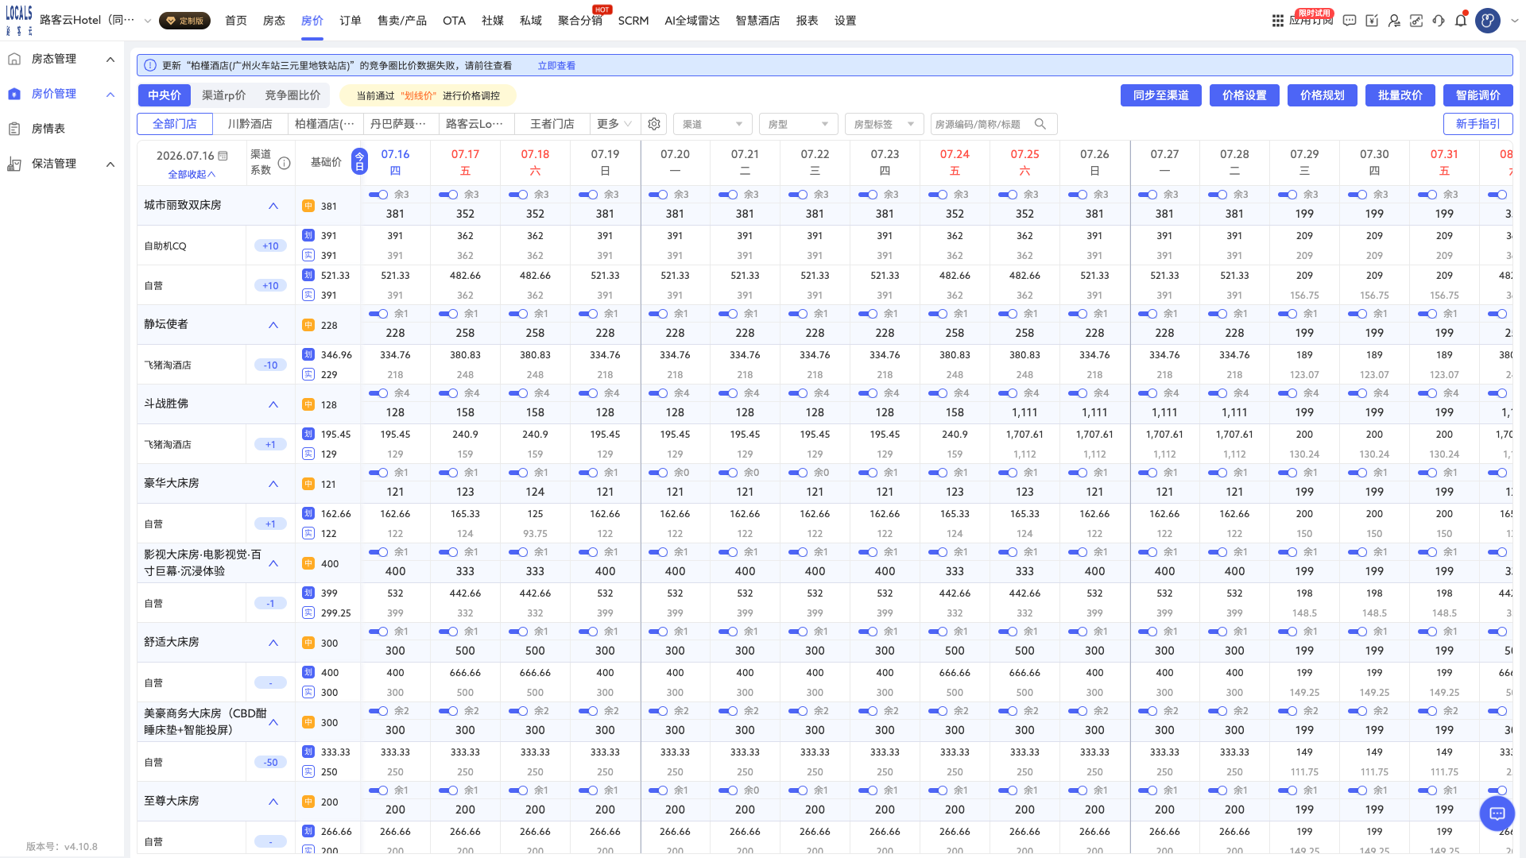Click the 立即查看 link in the notice
The image size is (1526, 858).
click(x=556, y=66)
